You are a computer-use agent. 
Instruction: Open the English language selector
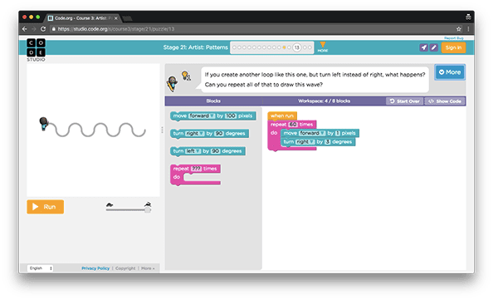40,268
